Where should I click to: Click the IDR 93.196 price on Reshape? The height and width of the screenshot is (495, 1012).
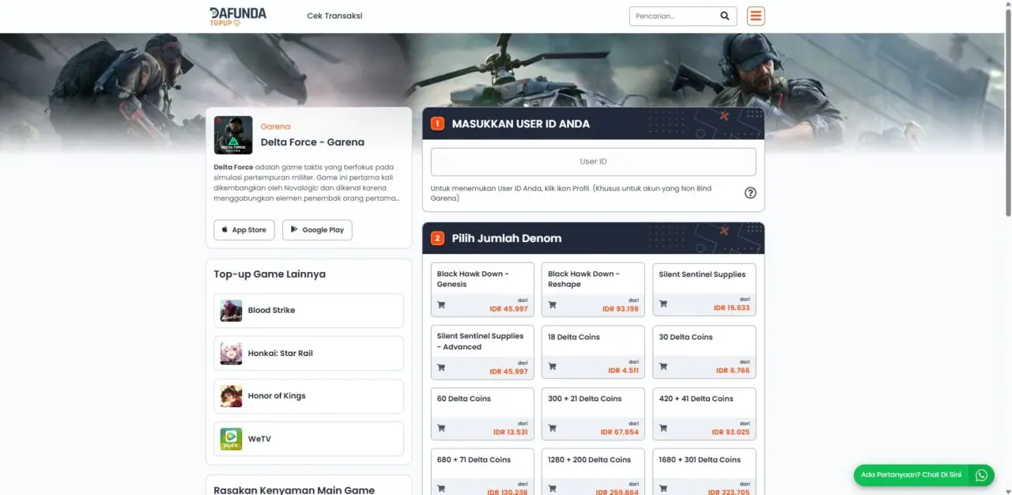point(620,309)
